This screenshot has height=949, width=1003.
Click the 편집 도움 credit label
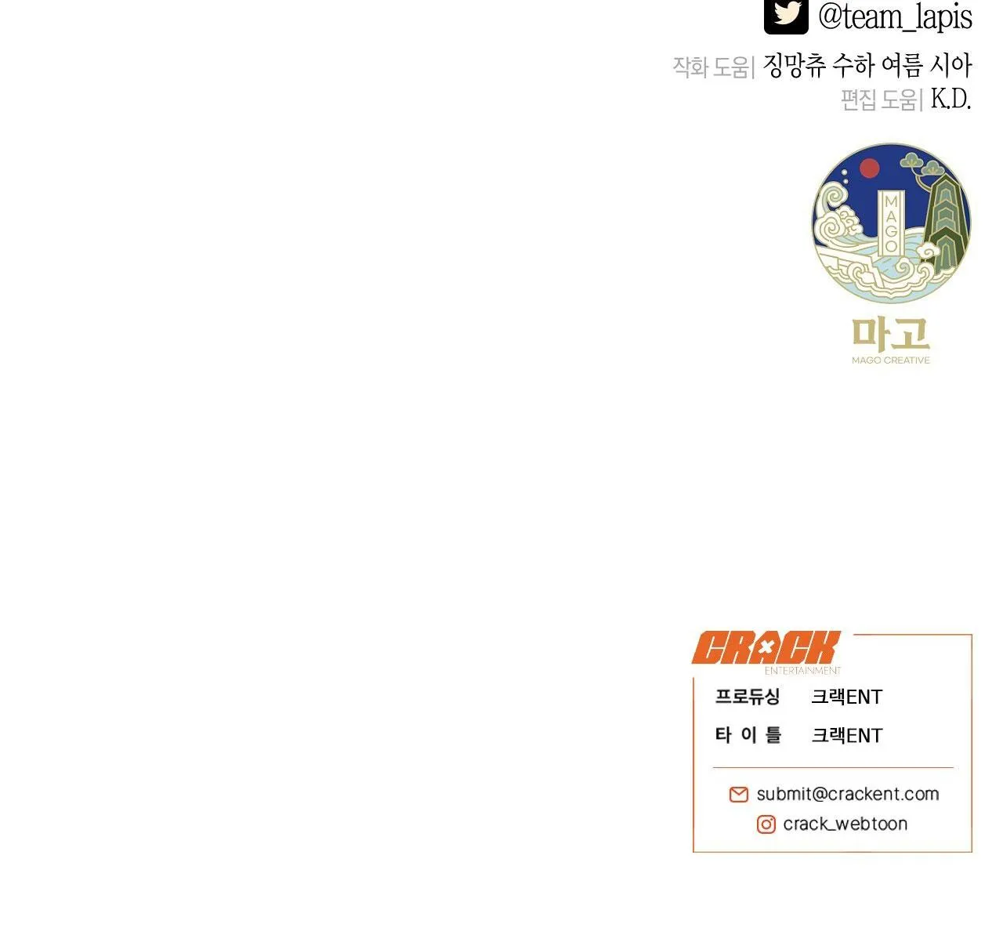click(x=880, y=100)
